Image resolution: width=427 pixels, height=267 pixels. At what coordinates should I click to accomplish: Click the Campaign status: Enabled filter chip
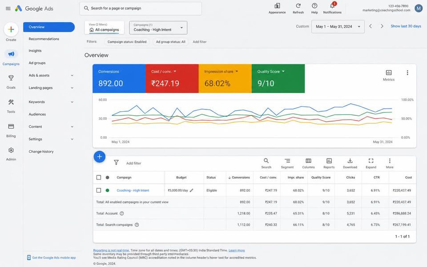point(127,42)
